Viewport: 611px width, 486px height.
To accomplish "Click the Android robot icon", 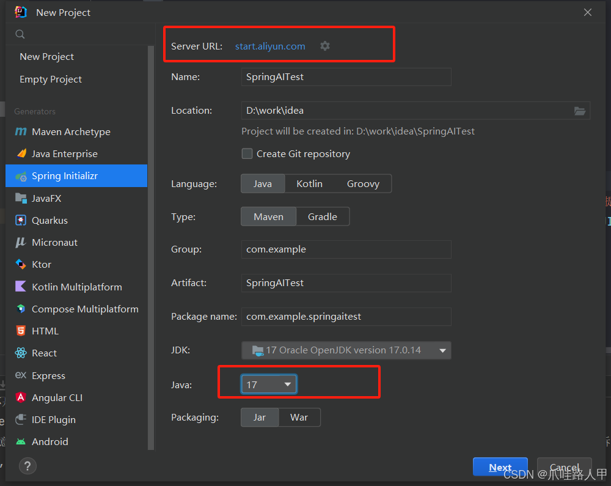I will 21,441.
